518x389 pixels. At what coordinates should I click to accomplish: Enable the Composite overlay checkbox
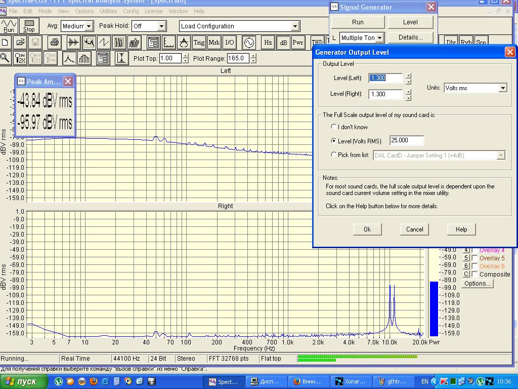[x=474, y=275]
